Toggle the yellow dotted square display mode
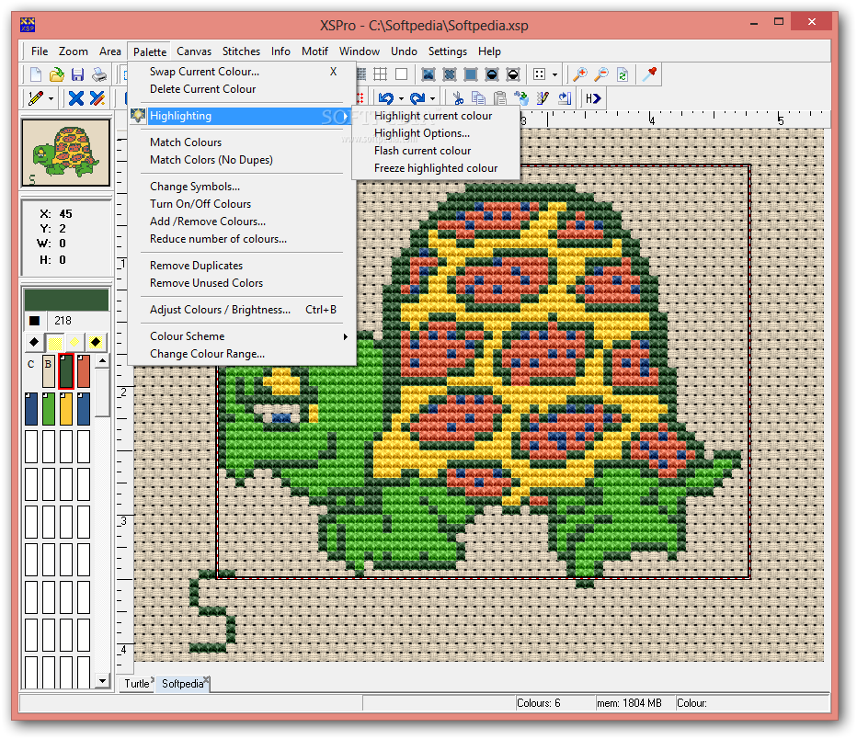857x739 pixels. 54,343
